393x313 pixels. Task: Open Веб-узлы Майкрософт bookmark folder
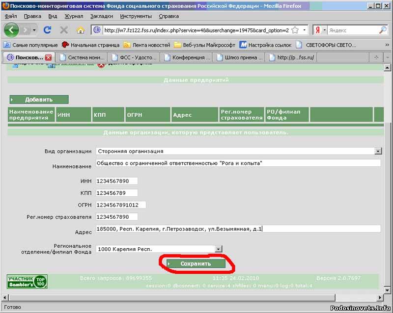(x=205, y=45)
